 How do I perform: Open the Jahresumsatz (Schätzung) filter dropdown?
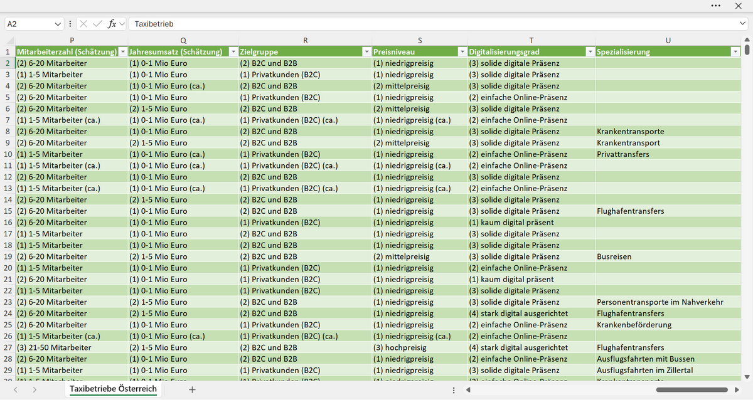233,51
